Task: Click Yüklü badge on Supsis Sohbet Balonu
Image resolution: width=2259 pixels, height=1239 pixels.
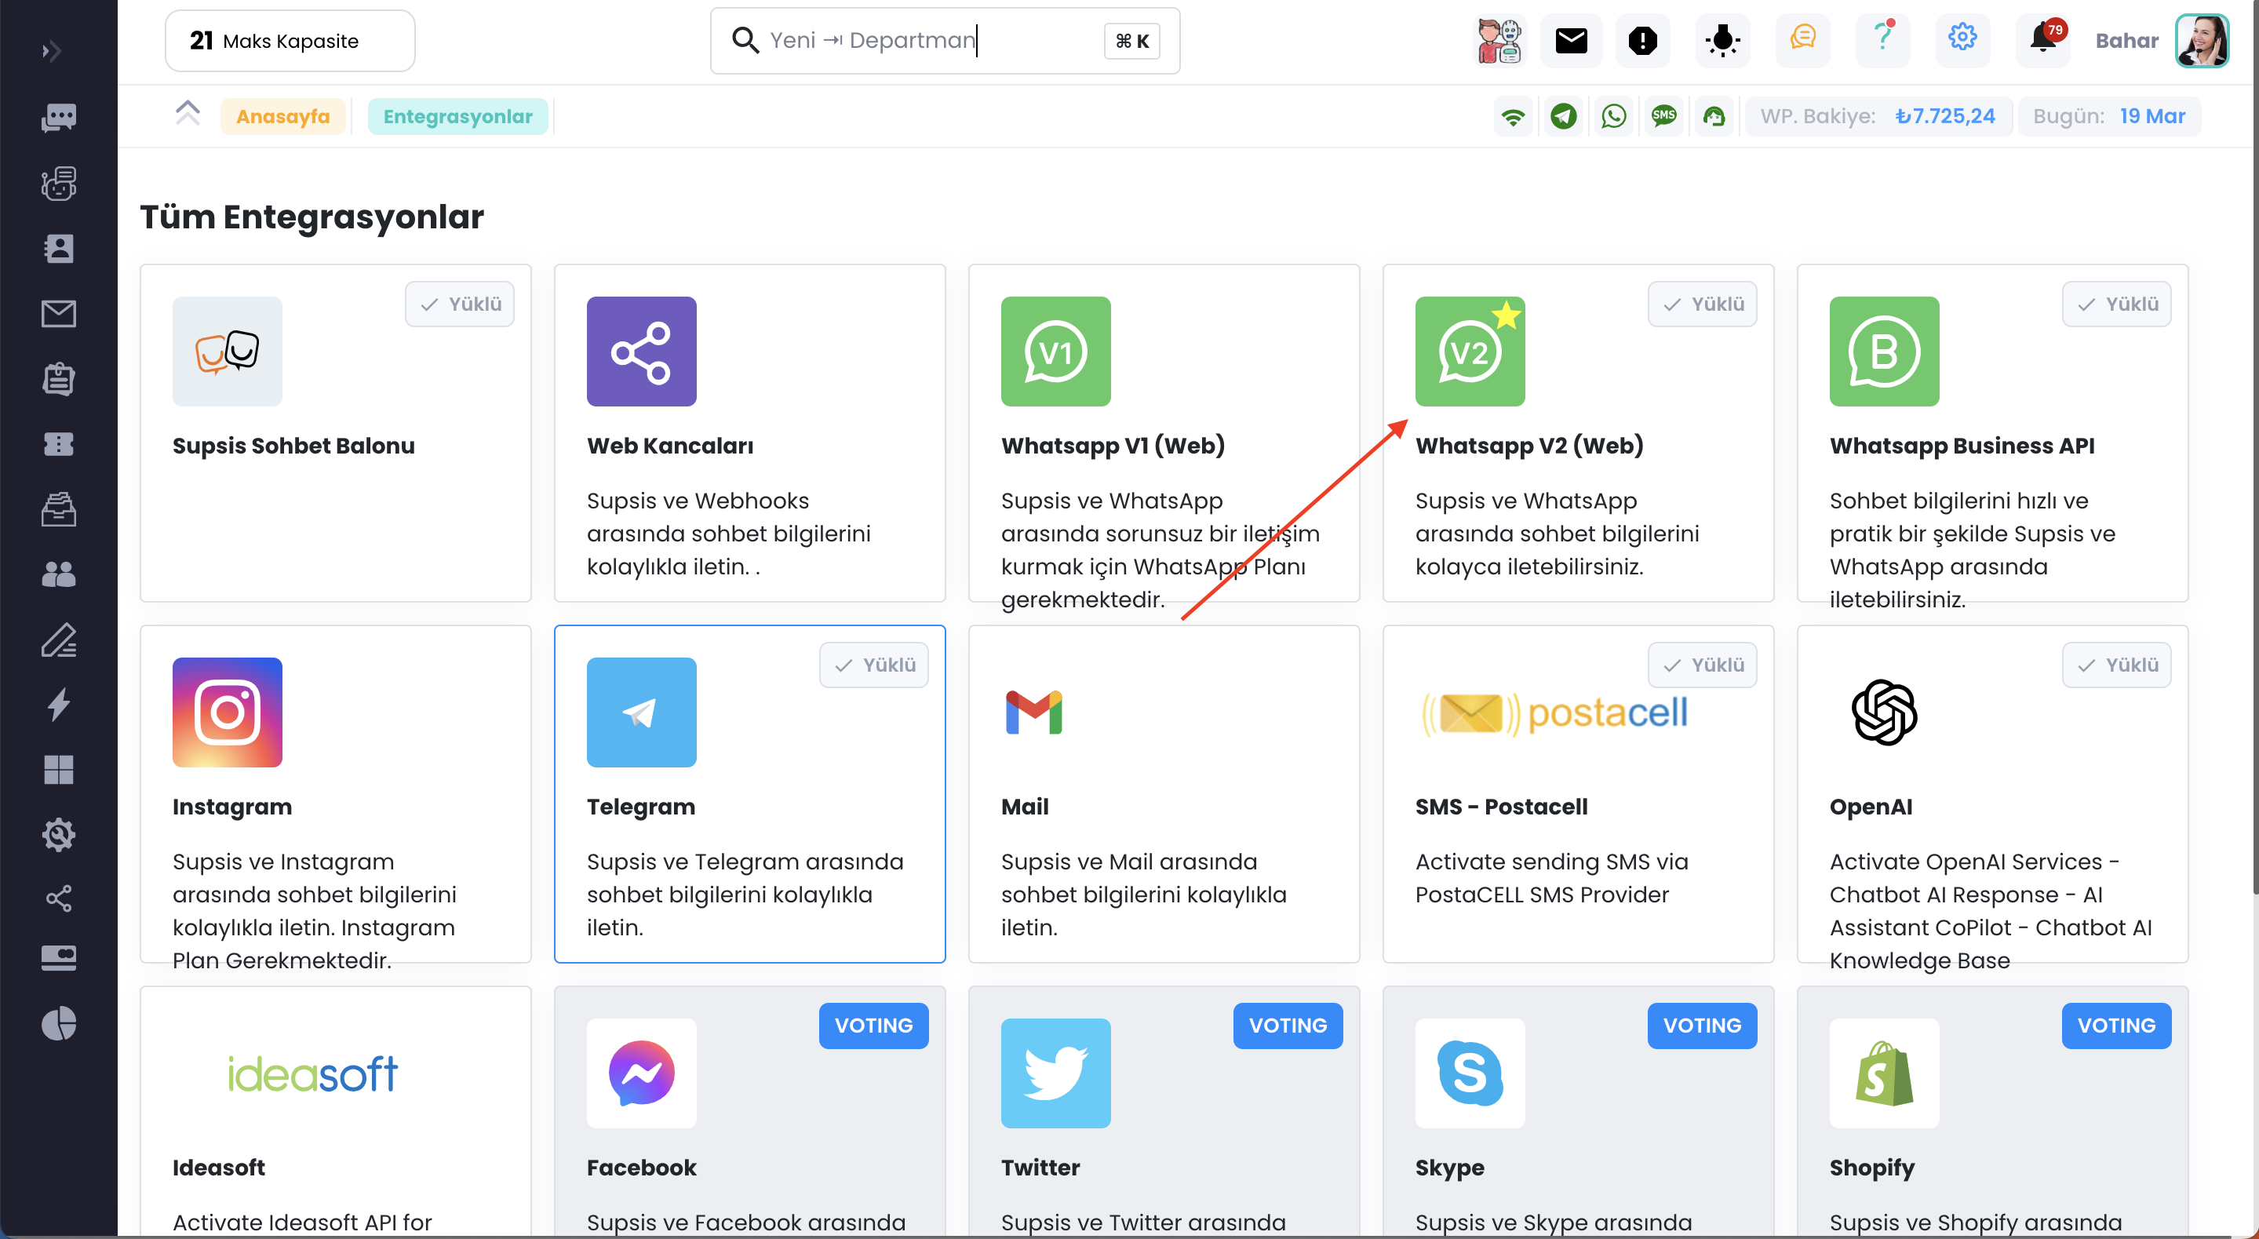Action: point(460,304)
